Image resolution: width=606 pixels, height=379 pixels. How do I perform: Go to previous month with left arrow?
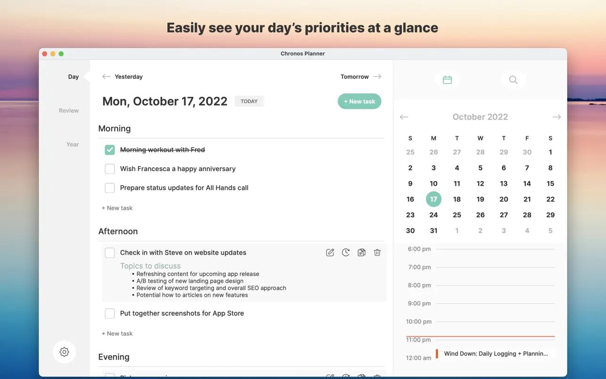[404, 116]
